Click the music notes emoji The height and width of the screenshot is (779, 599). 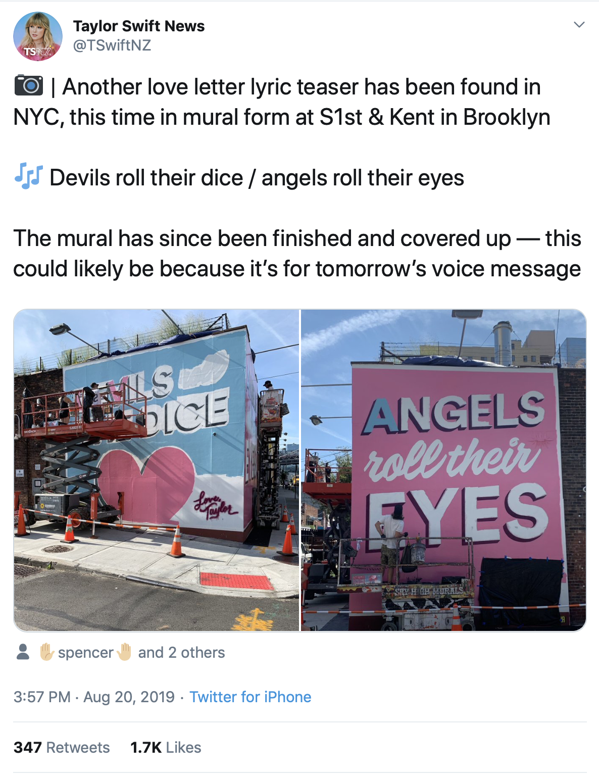click(x=28, y=176)
